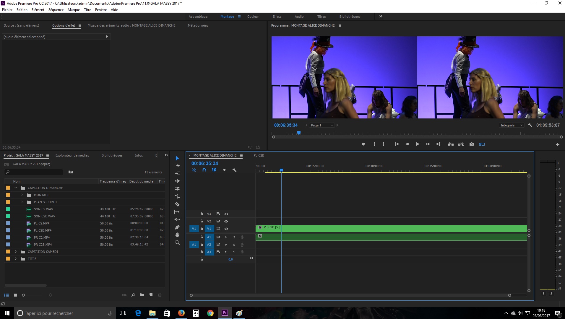Select the Zoom tool magnifier
Image resolution: width=565 pixels, height=319 pixels.
[x=177, y=242]
